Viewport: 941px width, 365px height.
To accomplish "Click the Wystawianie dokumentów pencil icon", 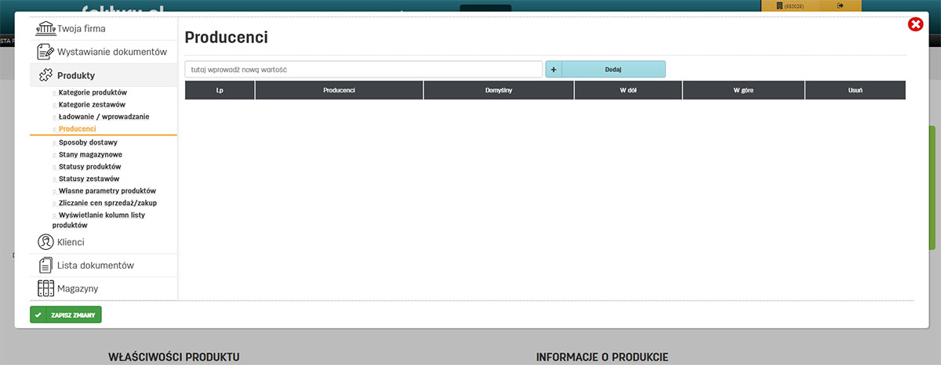I will tap(45, 52).
